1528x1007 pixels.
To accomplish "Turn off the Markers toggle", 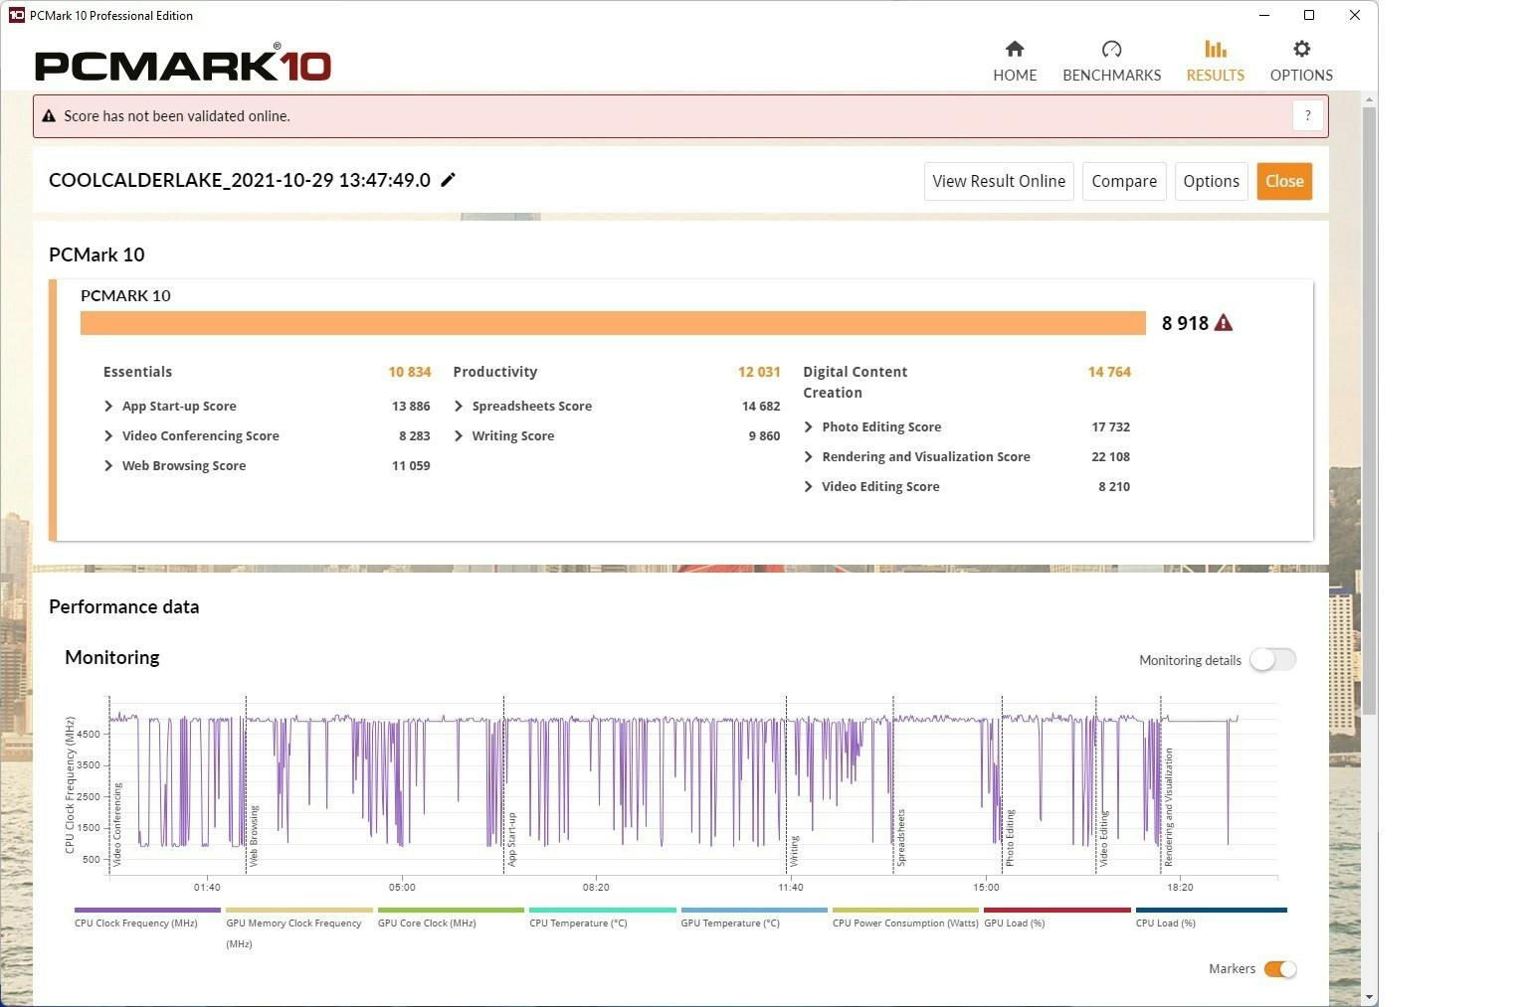I will [1279, 969].
